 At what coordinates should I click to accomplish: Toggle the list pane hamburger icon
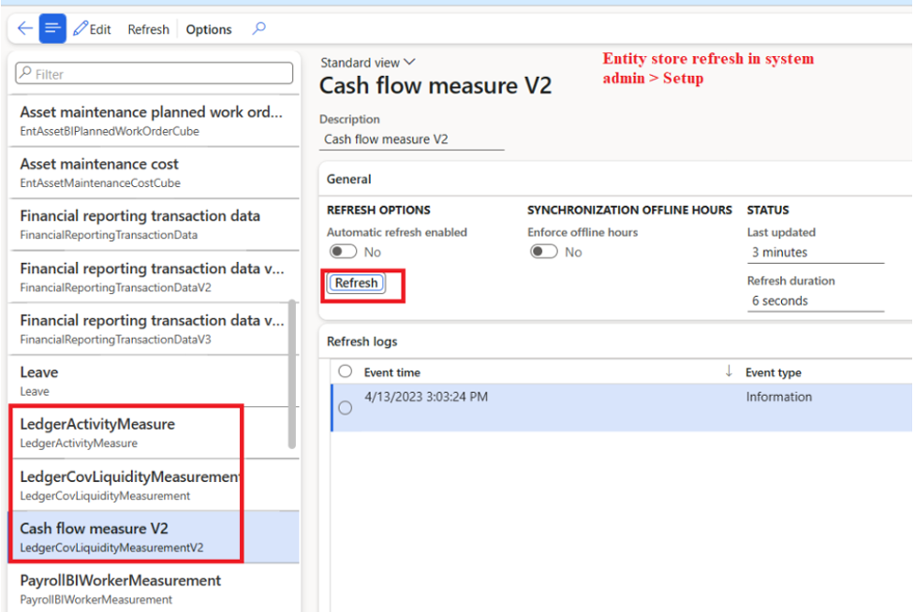[x=52, y=29]
